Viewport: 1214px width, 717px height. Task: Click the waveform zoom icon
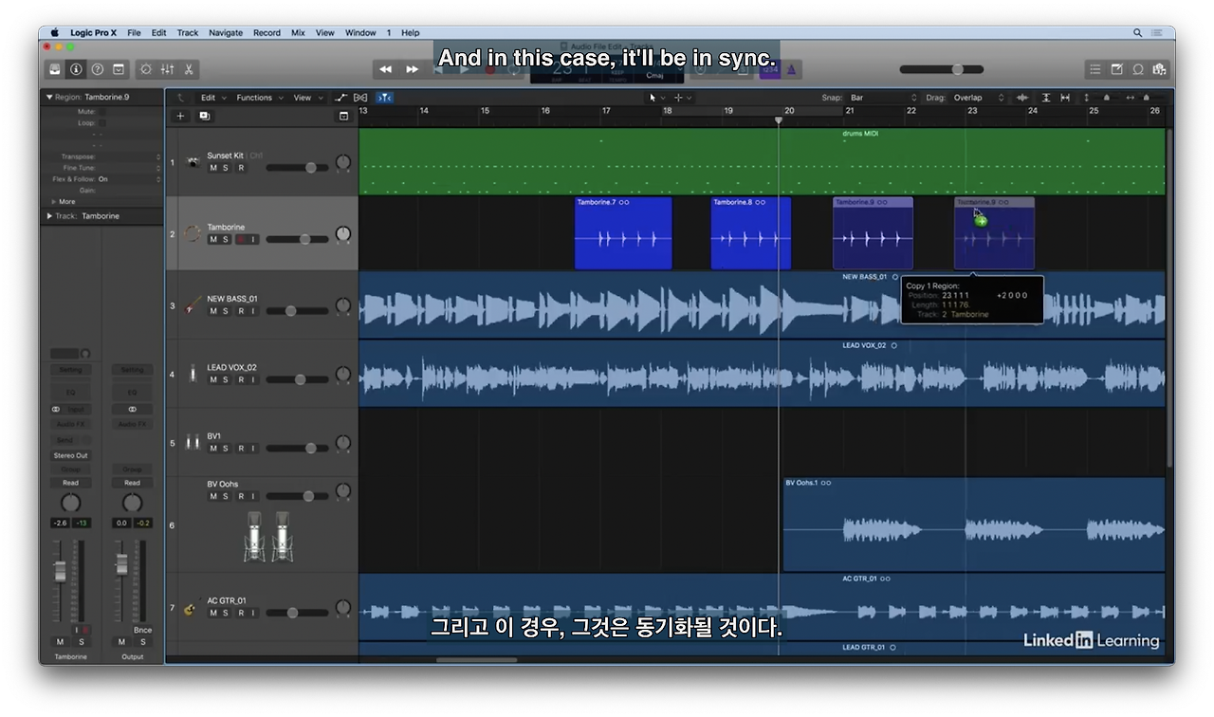click(x=1022, y=98)
